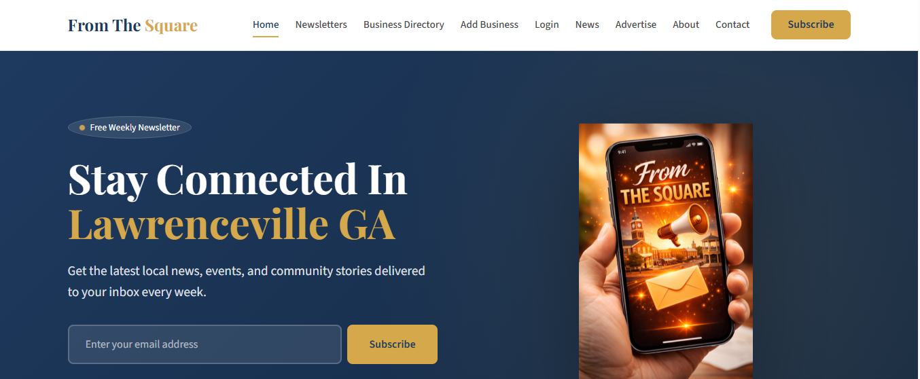The height and width of the screenshot is (379, 920).
Task: Visit the News section
Action: tap(587, 24)
